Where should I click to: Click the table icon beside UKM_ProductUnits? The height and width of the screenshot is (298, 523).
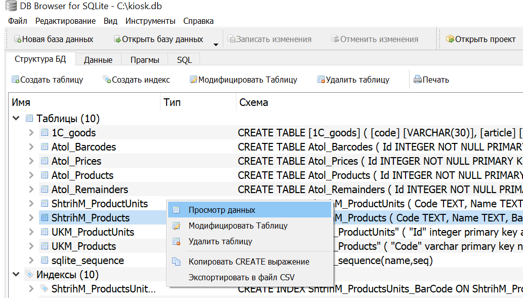coord(45,232)
